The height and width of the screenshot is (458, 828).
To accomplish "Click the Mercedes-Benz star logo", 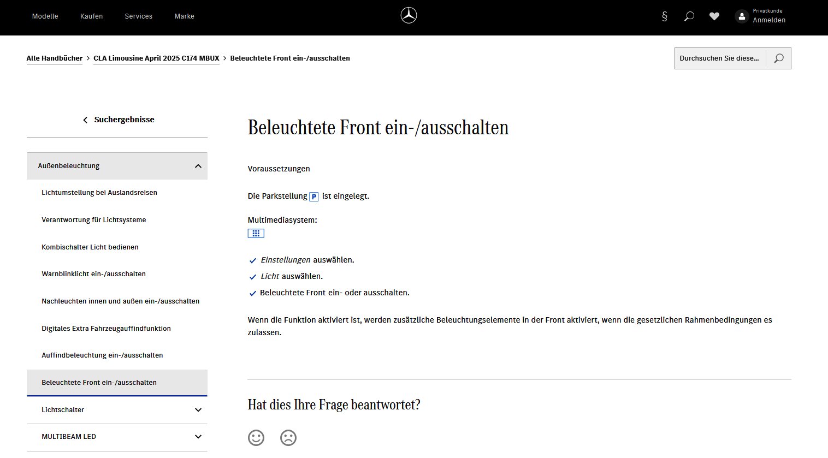I will 409,15.
